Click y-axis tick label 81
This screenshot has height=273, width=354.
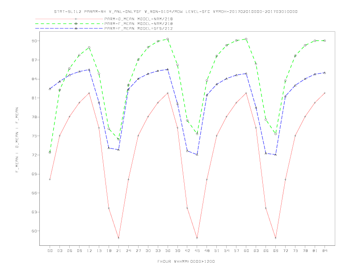click(34, 98)
